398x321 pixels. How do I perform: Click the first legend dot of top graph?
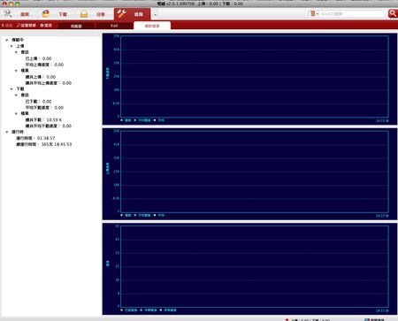pyautogui.click(x=121, y=120)
